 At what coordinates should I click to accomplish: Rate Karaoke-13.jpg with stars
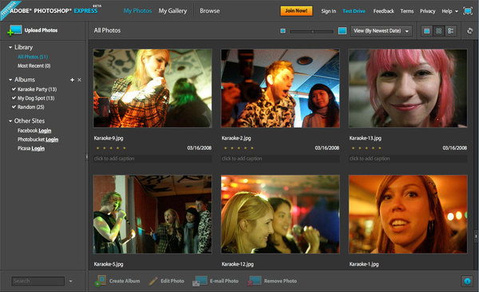coord(366,148)
